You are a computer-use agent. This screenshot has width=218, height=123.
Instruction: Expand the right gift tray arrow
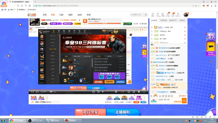coord(144,98)
